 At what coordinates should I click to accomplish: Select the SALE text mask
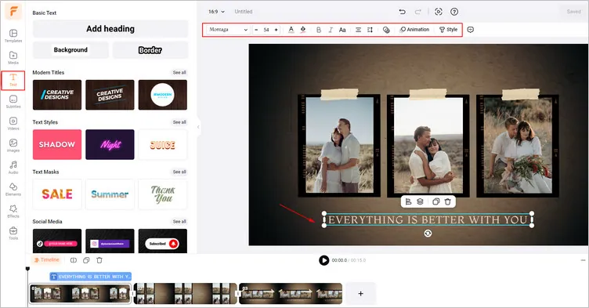point(57,194)
